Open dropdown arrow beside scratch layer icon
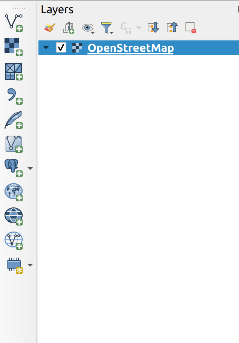The image size is (239, 343). 30,265
